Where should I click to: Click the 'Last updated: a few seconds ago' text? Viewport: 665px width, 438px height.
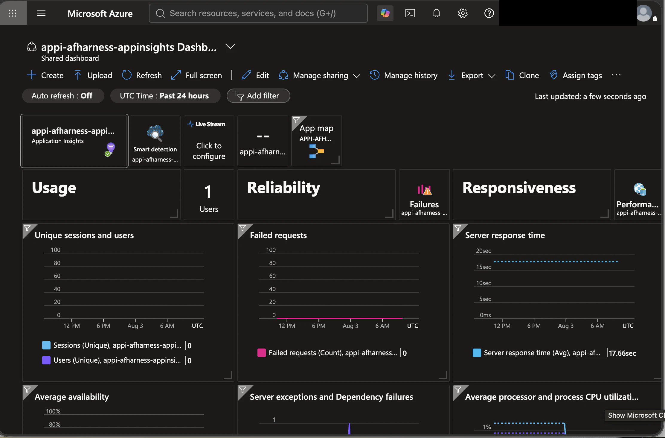[x=591, y=96]
